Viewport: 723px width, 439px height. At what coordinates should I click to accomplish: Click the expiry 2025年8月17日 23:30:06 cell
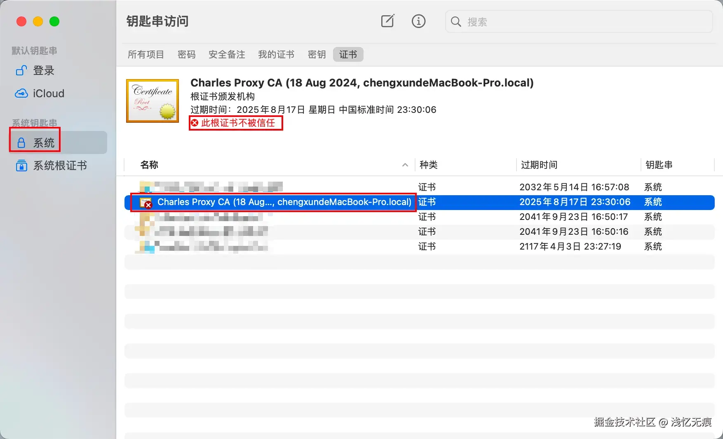(x=575, y=202)
